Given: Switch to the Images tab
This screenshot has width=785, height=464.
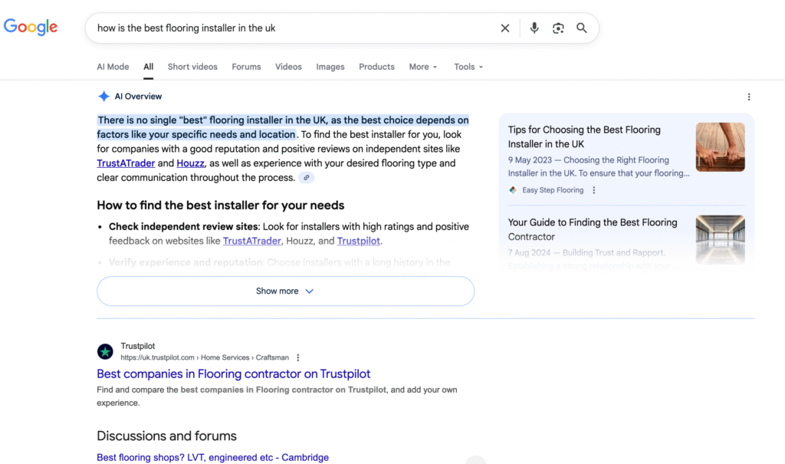Looking at the screenshot, I should click(x=330, y=67).
